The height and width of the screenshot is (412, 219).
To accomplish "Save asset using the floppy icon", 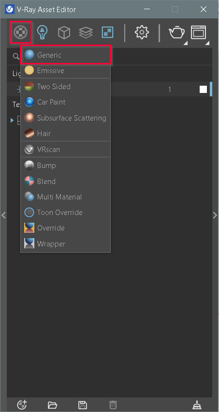I will pos(83,405).
